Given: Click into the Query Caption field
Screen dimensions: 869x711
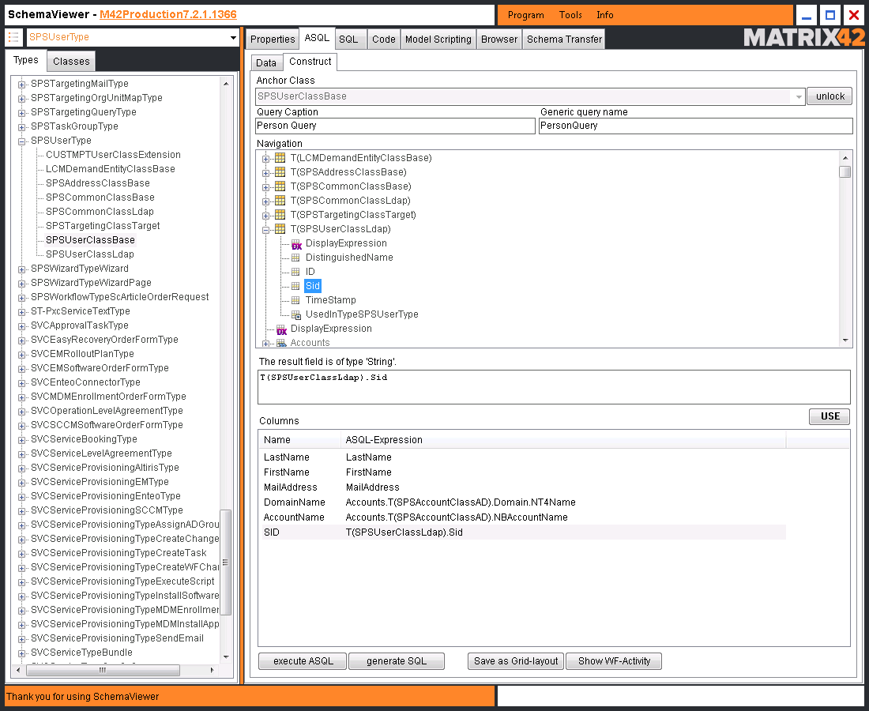Looking at the screenshot, I should point(395,126).
